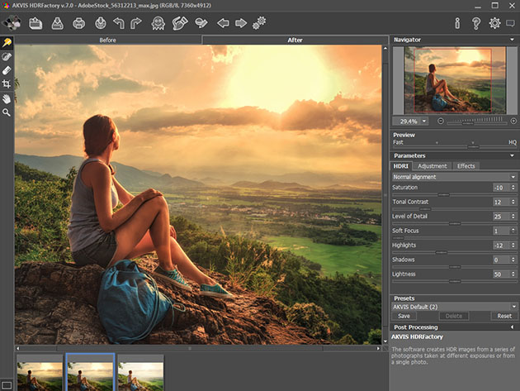Select the Hand tool in the left toolbar

(7, 98)
